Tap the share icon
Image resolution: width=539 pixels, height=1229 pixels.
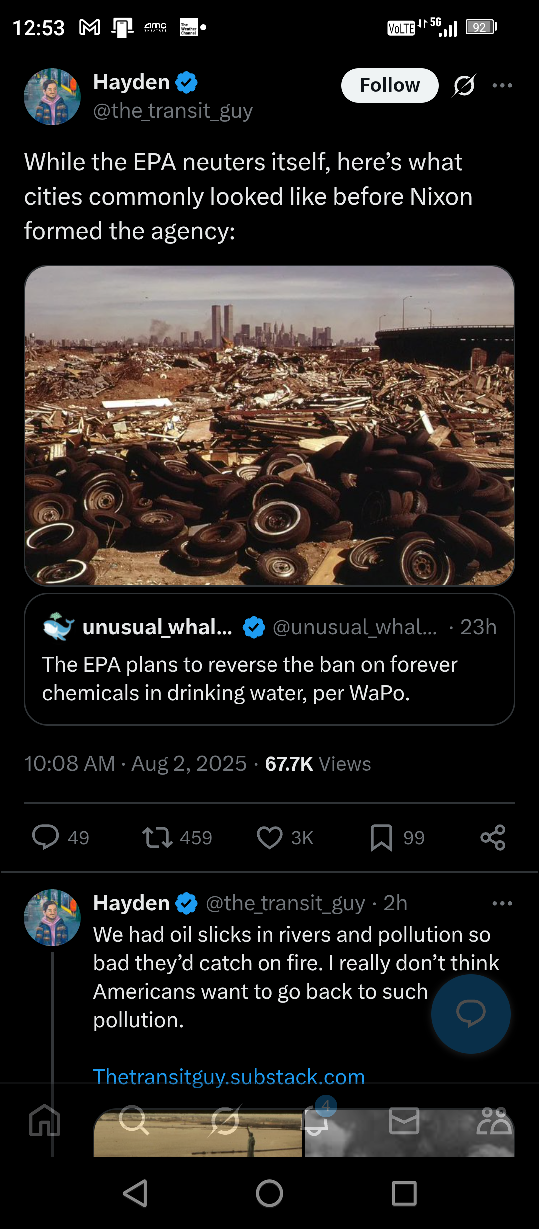click(493, 838)
